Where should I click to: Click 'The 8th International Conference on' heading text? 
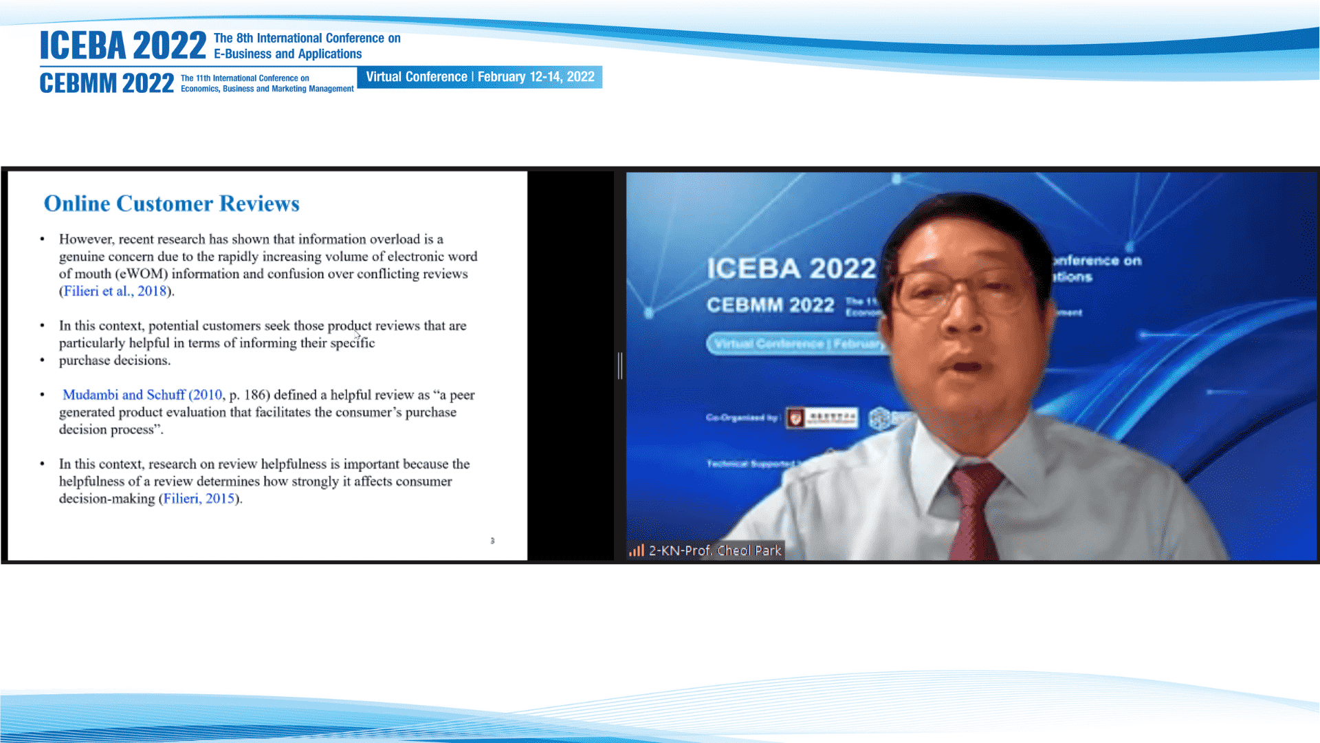[307, 38]
